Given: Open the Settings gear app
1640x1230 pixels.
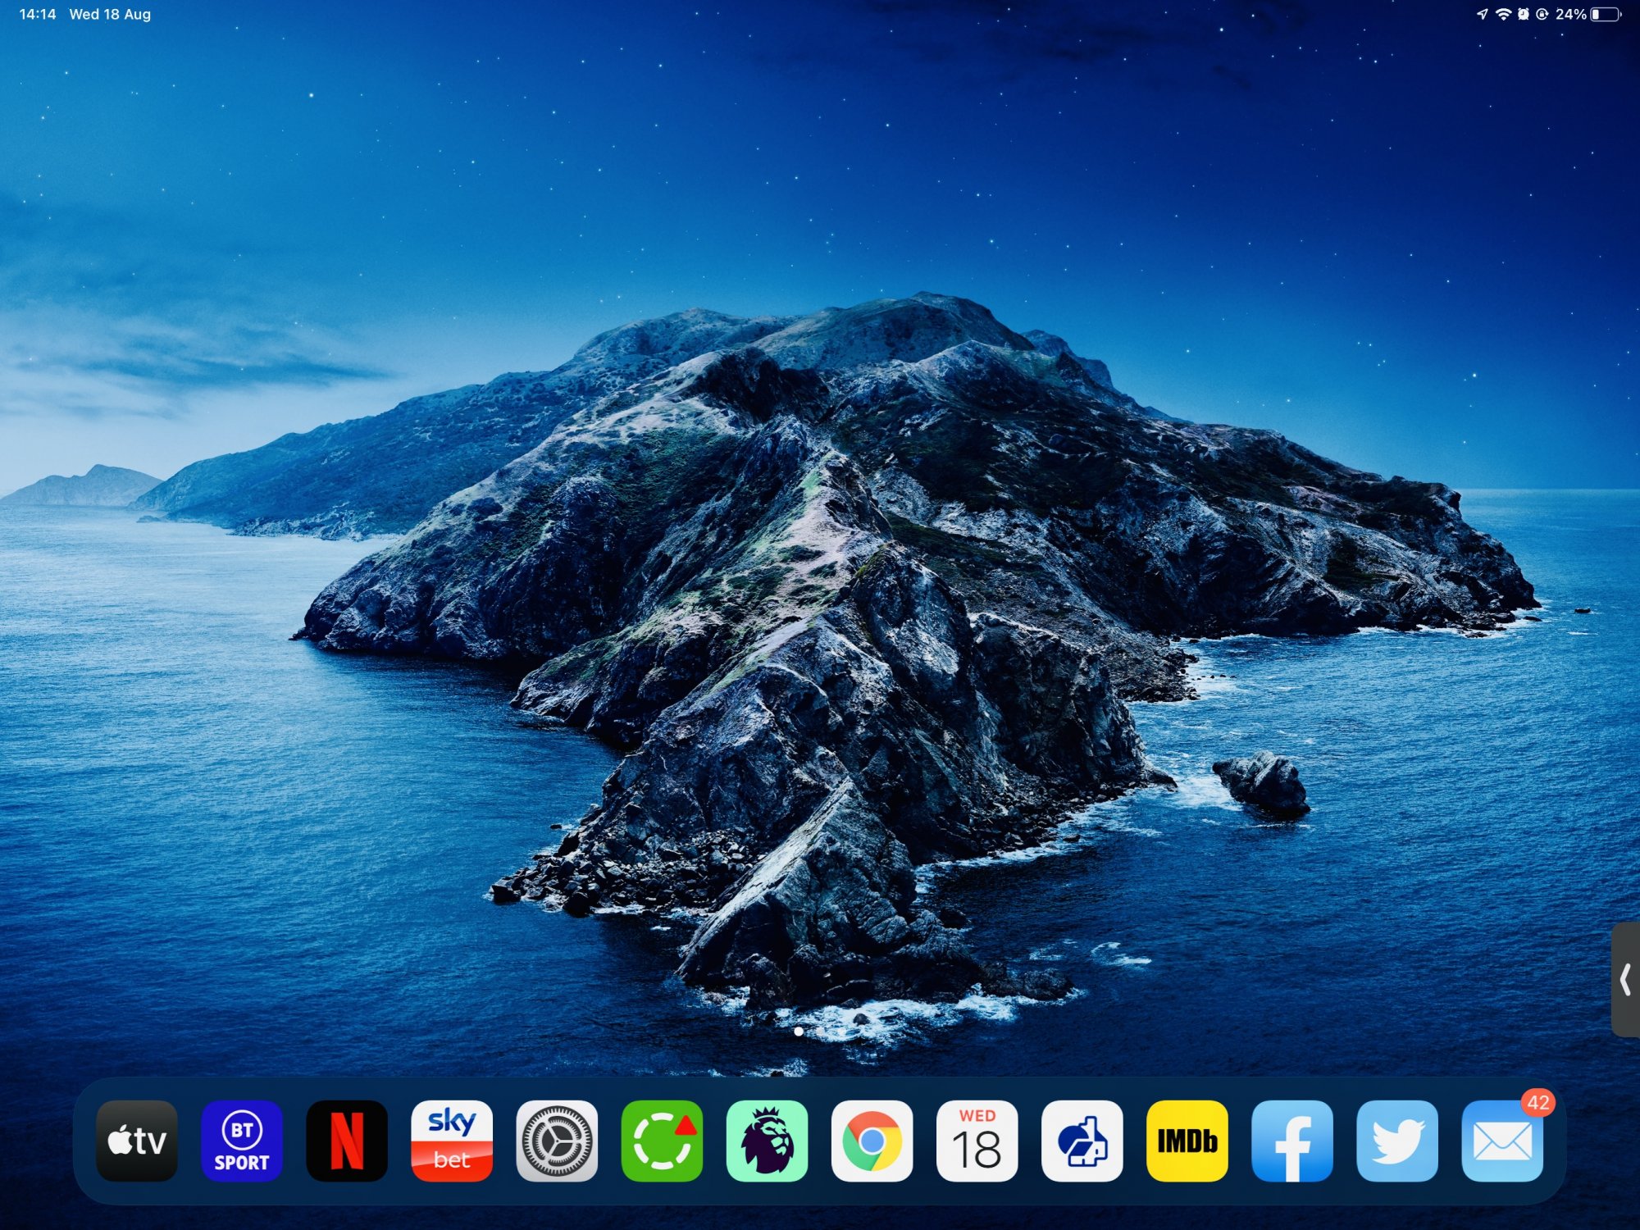Looking at the screenshot, I should coord(557,1141).
